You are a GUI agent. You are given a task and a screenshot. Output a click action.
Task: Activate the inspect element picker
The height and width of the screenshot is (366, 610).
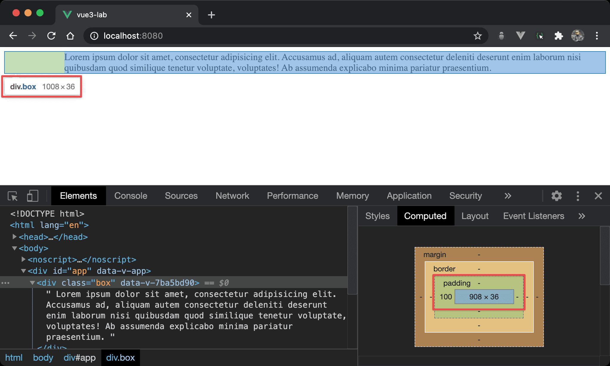coord(13,196)
